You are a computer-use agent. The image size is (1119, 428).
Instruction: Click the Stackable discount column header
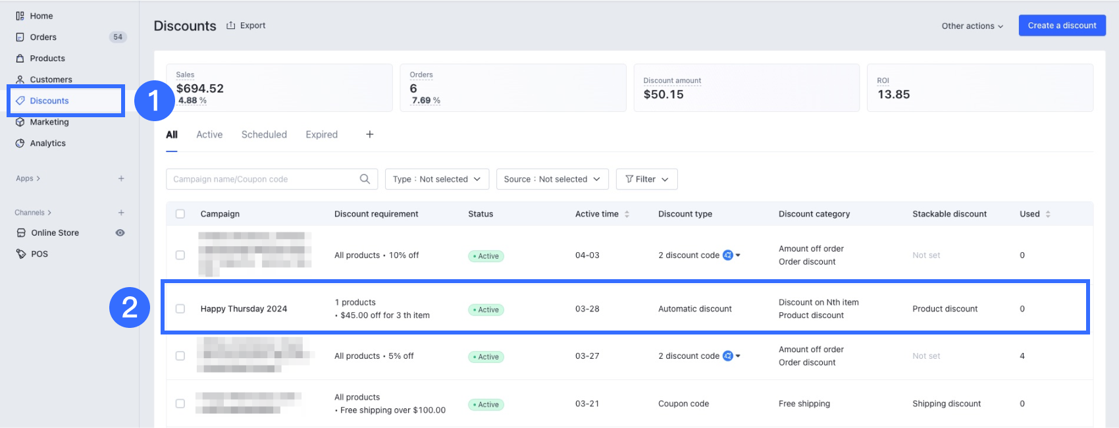tap(949, 214)
